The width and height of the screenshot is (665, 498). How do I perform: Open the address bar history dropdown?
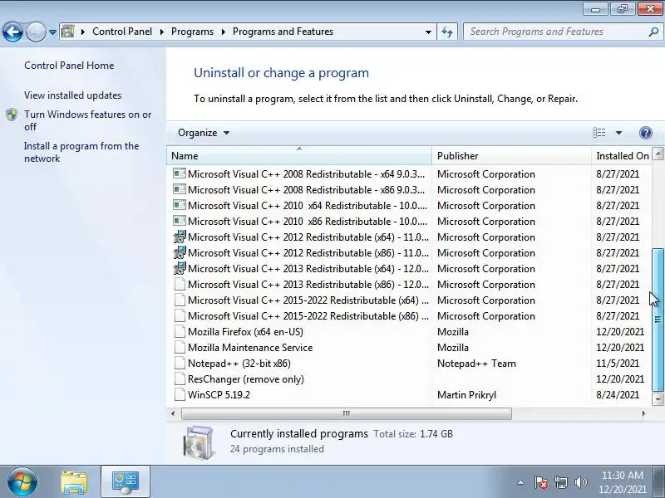point(428,32)
